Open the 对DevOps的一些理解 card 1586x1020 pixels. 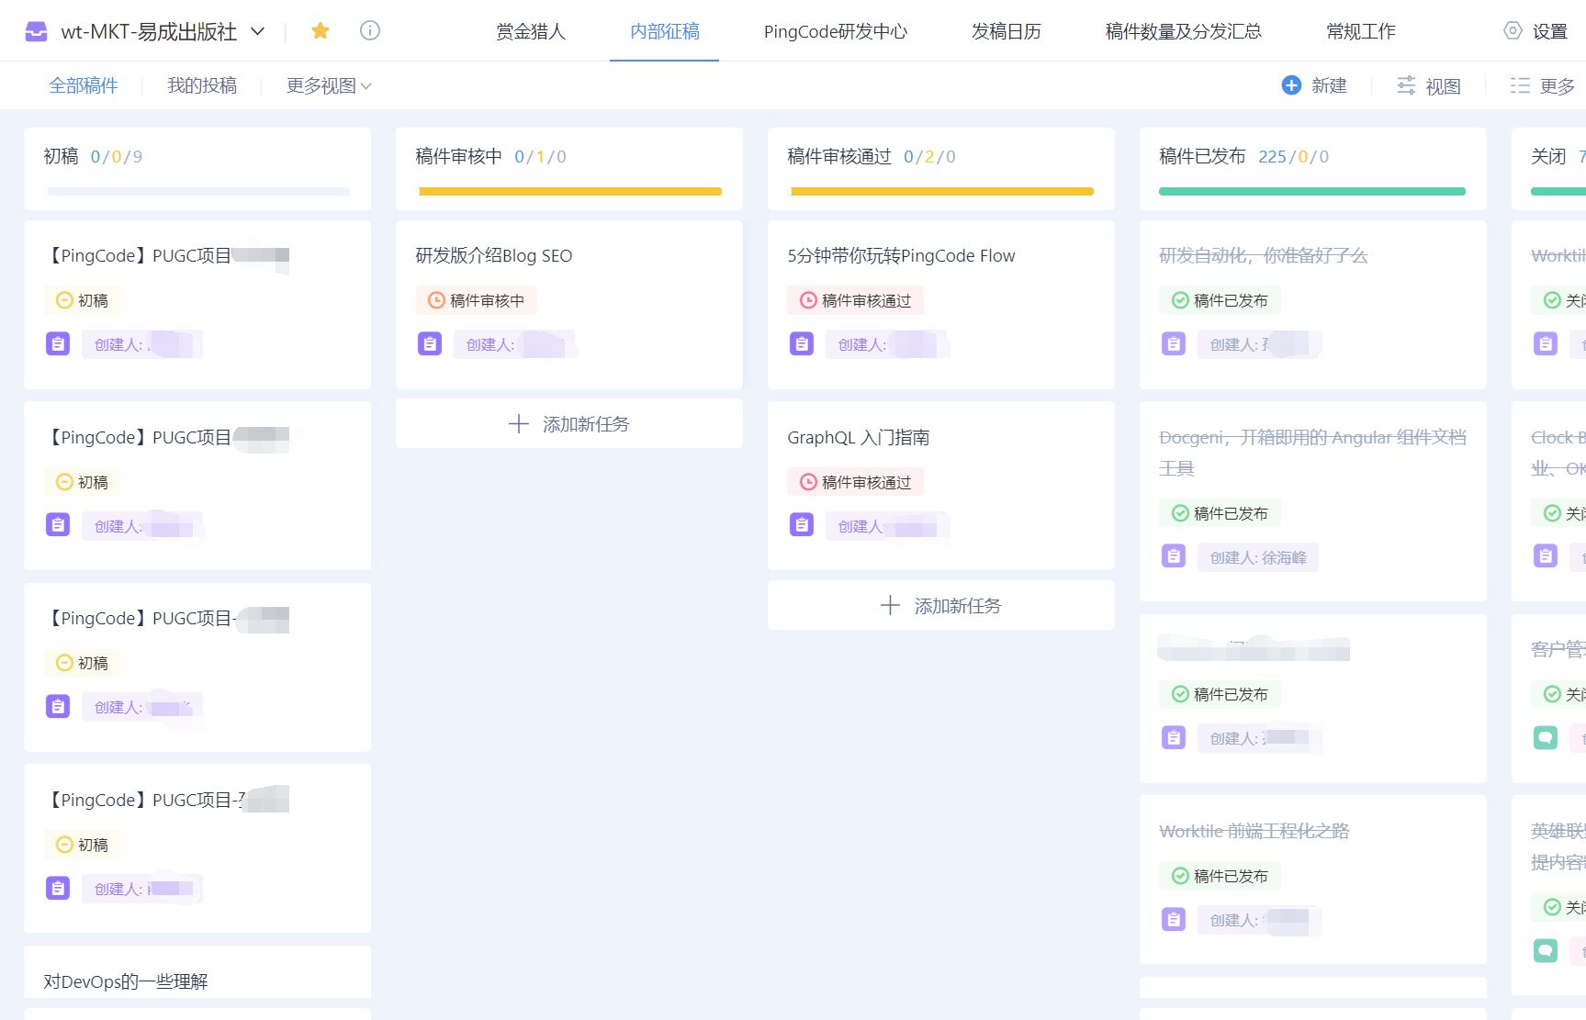pyautogui.click(x=197, y=972)
